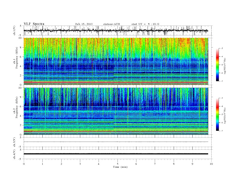Click the ch.3 flat voltage trace

(x=116, y=142)
